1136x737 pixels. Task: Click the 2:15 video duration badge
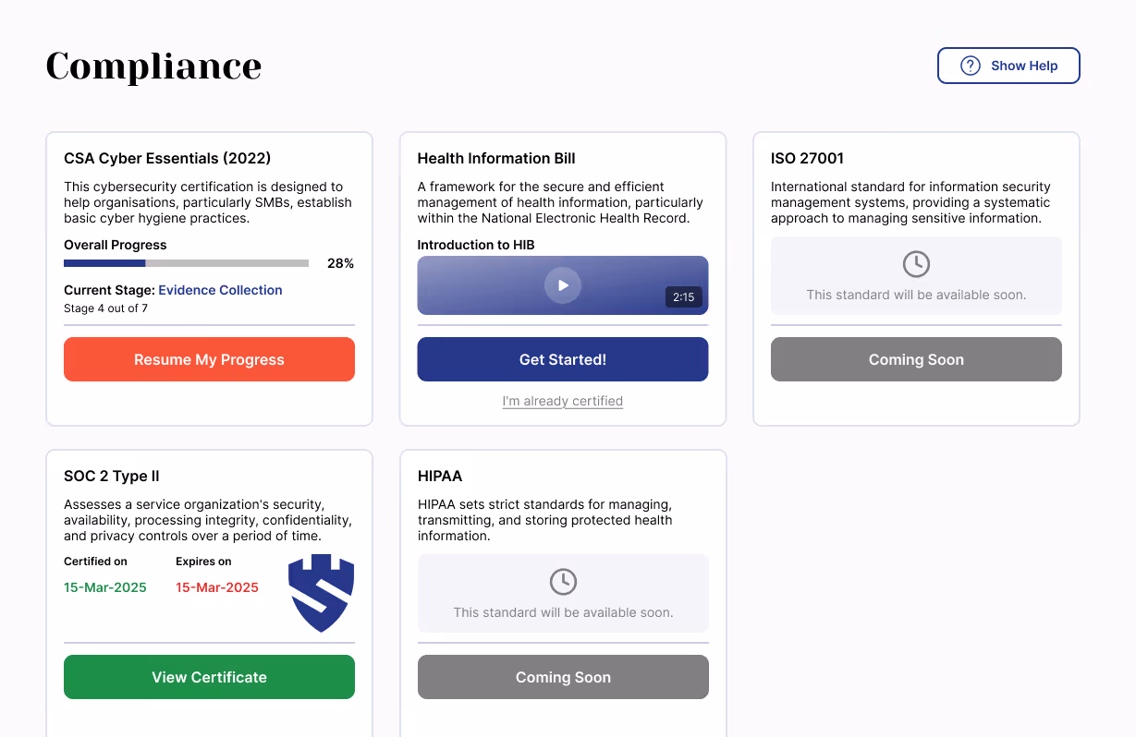point(684,297)
